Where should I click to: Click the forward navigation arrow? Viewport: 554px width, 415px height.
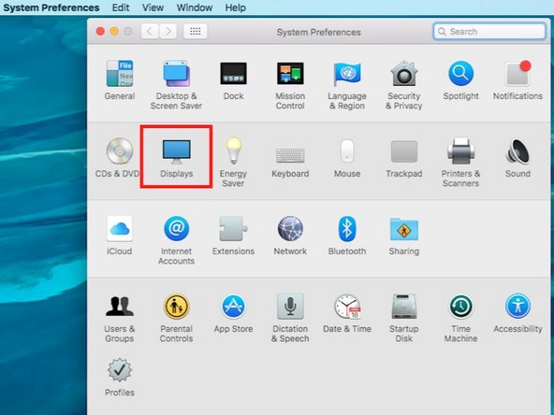coord(168,32)
